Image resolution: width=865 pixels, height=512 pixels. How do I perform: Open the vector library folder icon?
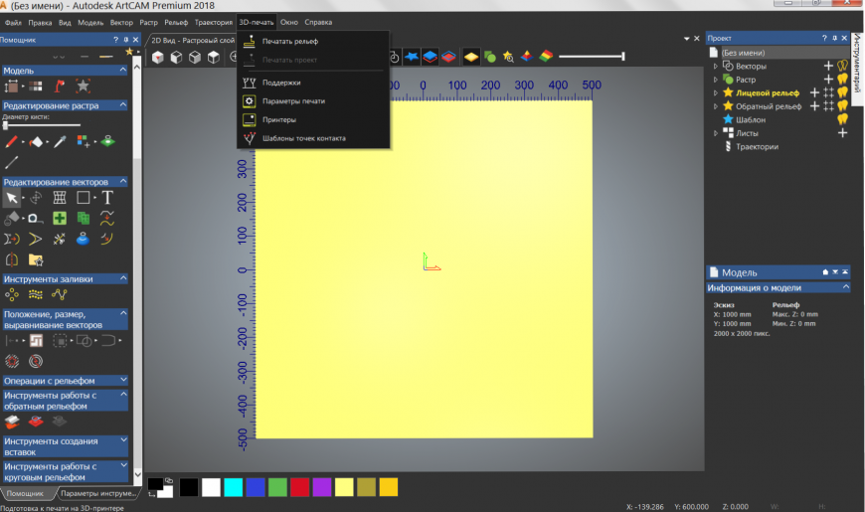point(36,259)
